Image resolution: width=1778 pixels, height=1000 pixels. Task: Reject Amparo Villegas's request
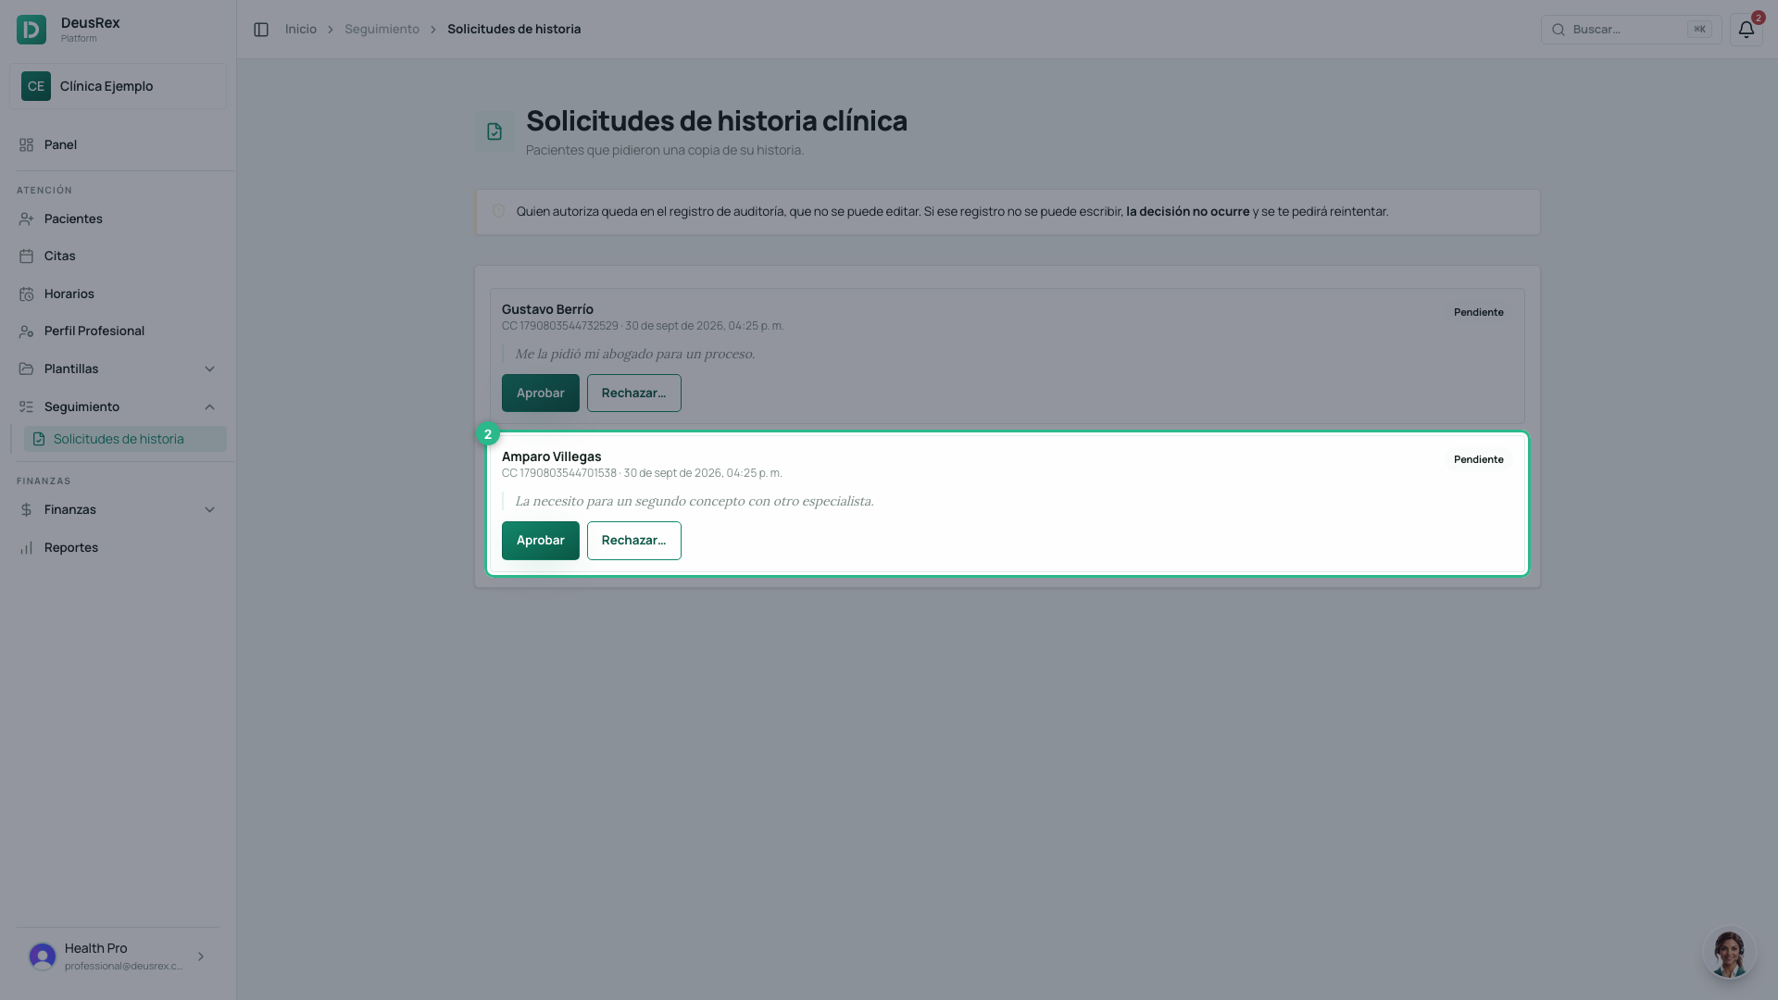coord(634,541)
